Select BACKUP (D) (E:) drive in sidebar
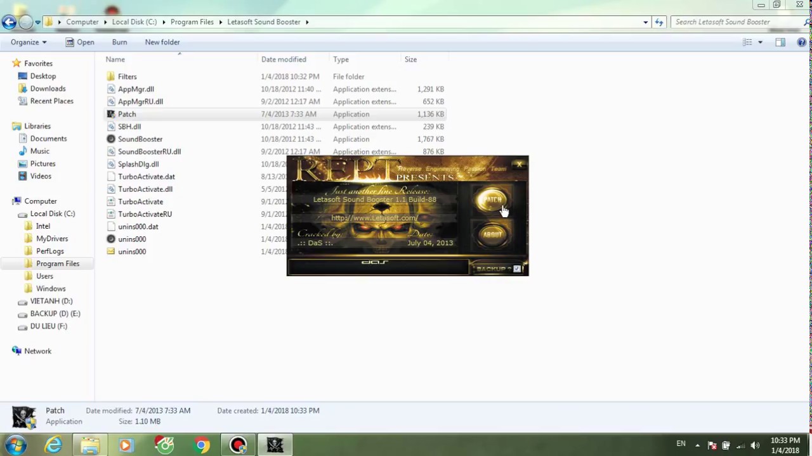This screenshot has width=812, height=456. (55, 313)
